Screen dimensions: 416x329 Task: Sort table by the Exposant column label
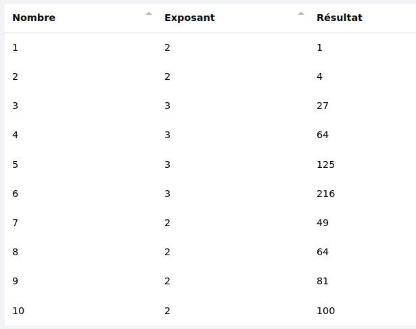tap(189, 18)
